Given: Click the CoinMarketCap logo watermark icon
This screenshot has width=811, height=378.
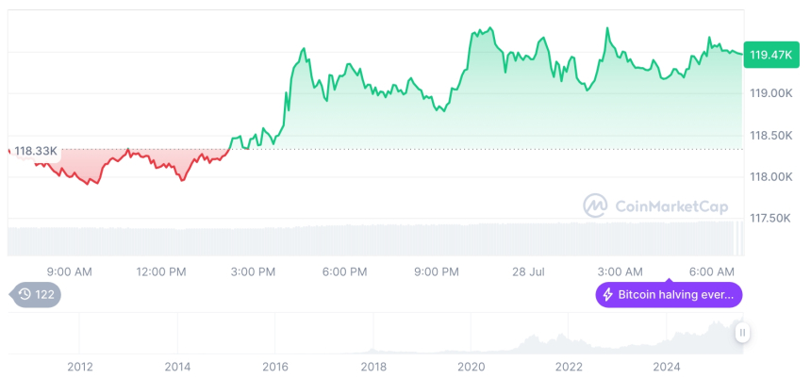Looking at the screenshot, I should [x=594, y=205].
